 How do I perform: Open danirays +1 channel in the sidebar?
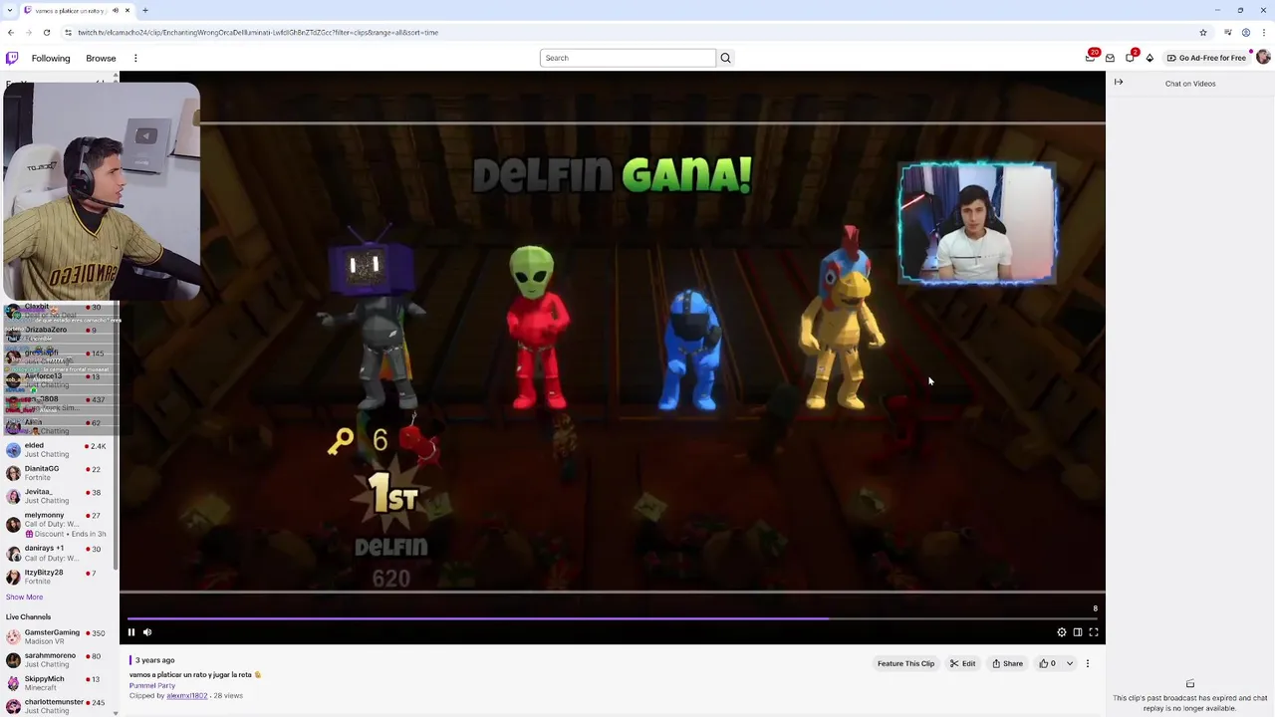click(x=59, y=553)
